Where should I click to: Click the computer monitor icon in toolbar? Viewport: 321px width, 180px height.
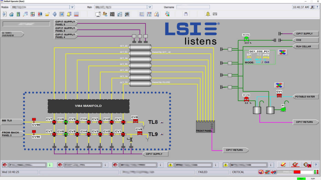(98, 14)
